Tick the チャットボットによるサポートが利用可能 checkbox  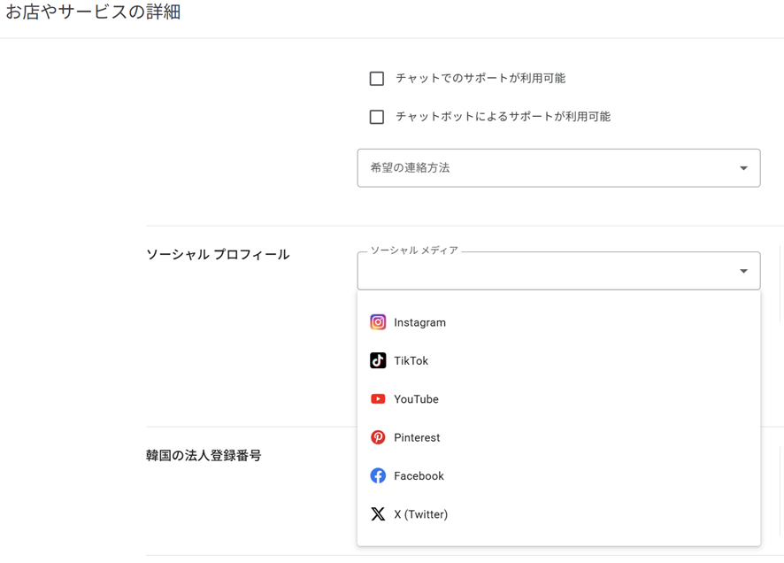click(377, 117)
